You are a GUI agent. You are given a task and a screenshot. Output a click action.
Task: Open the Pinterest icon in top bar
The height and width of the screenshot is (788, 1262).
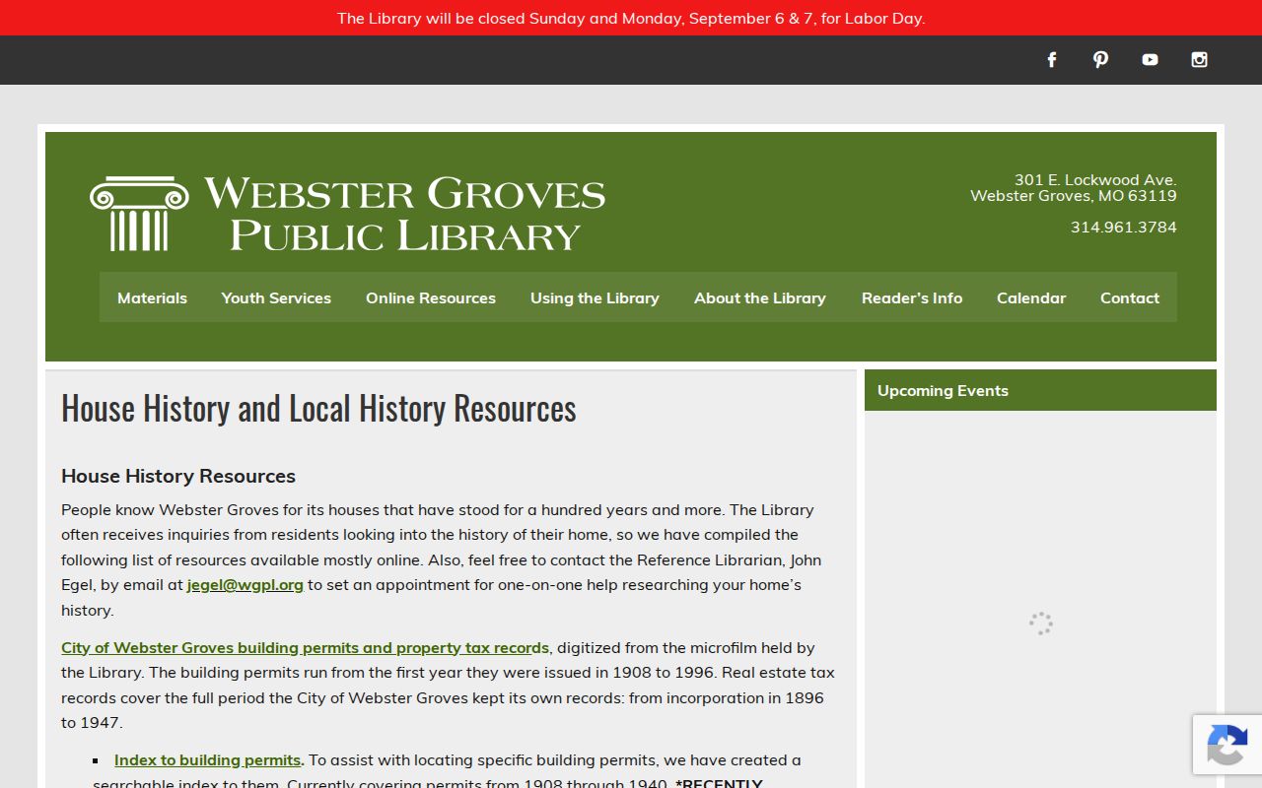pos(1101,60)
